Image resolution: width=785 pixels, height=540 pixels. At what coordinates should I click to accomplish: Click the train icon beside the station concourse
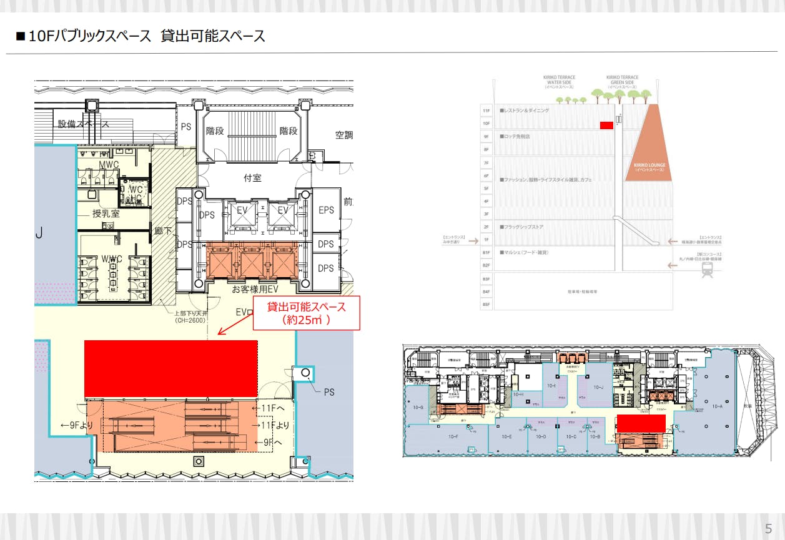pos(707,269)
